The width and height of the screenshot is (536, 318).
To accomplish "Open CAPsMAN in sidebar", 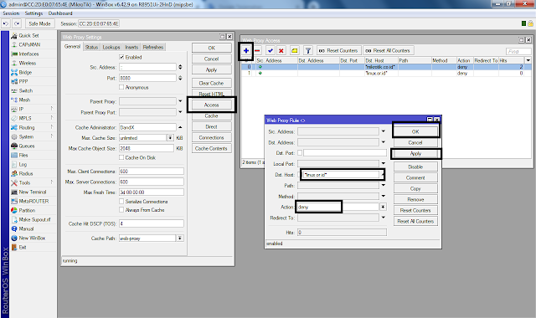I will [x=29, y=44].
